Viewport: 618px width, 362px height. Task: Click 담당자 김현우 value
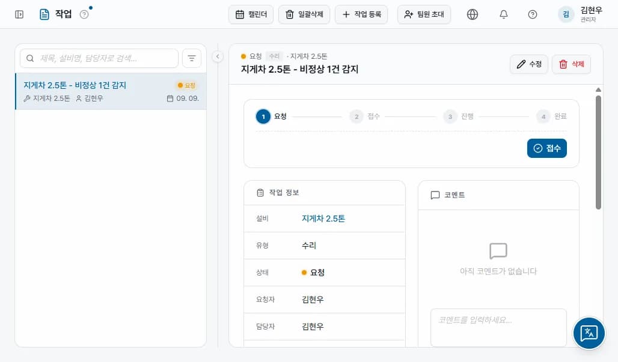coord(313,327)
